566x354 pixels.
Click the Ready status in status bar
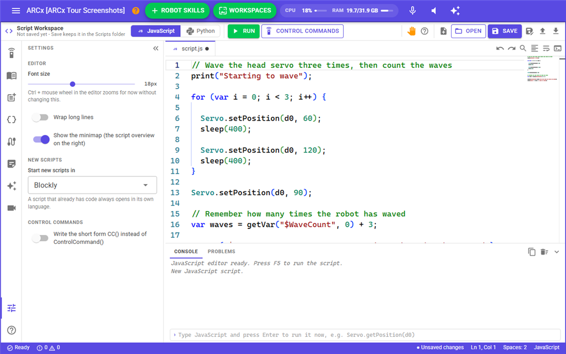tap(18, 347)
